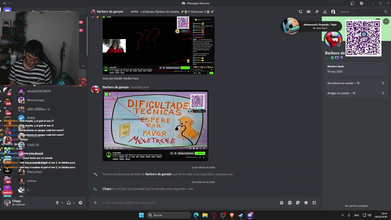Open server with 269 badge
Screen dimensions: 391x220
click(7, 111)
